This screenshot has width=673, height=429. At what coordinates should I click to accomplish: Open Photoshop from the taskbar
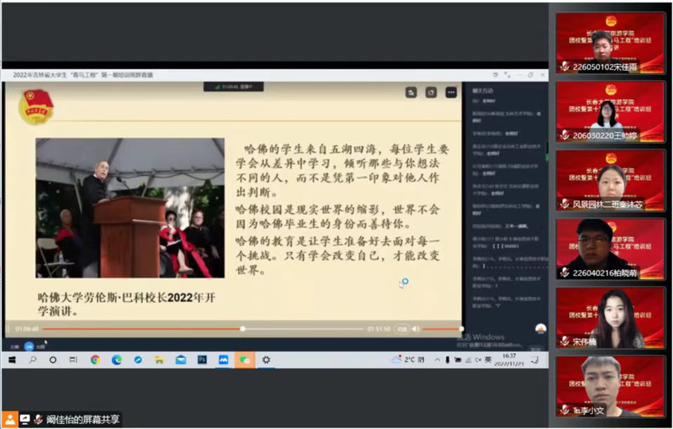[202, 360]
